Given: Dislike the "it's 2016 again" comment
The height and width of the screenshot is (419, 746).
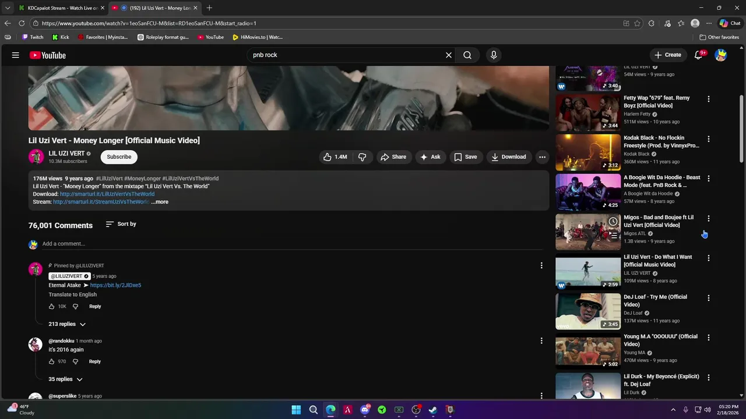Looking at the screenshot, I should click(x=75, y=362).
